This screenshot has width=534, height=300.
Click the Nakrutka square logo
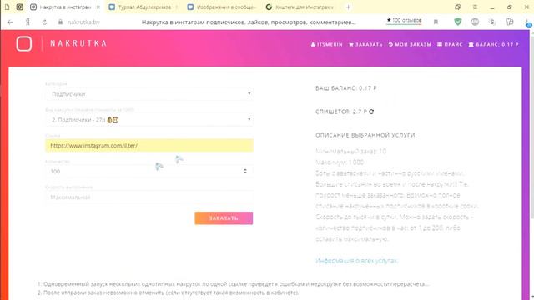(x=24, y=44)
